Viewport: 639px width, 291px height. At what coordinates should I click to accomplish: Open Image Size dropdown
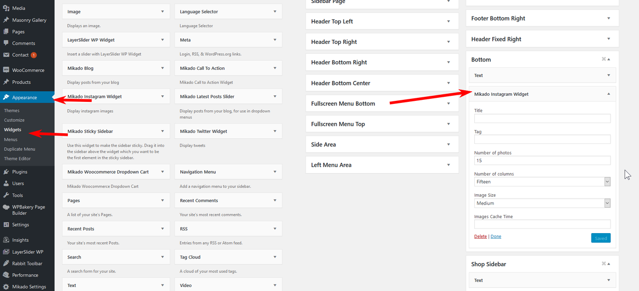pos(542,203)
